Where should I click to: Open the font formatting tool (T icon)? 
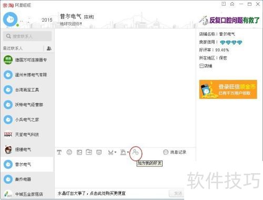[x=59, y=152]
